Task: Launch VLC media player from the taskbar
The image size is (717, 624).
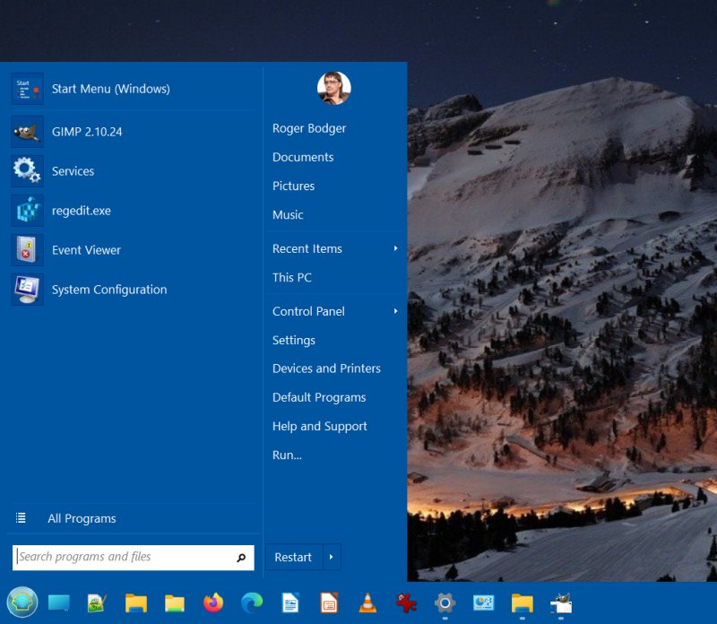Action: click(x=367, y=603)
